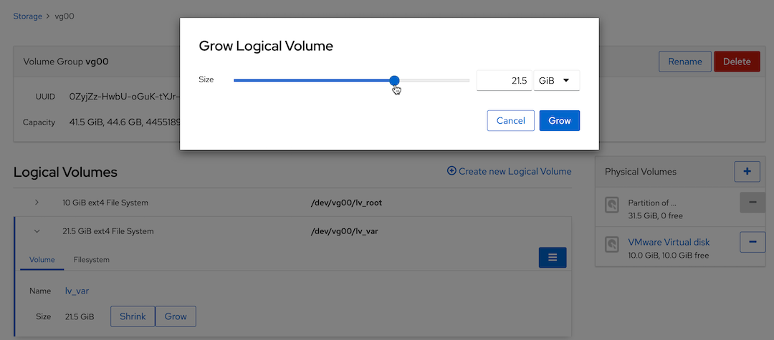Click plus icon for Create new Logical Volume

451,171
